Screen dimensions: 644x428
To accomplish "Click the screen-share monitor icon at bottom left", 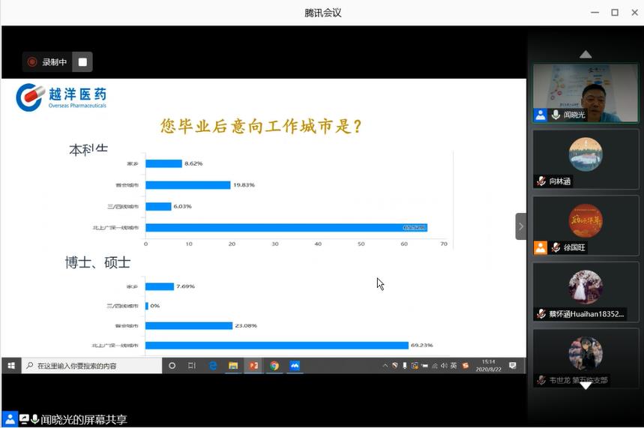I will pos(24,419).
